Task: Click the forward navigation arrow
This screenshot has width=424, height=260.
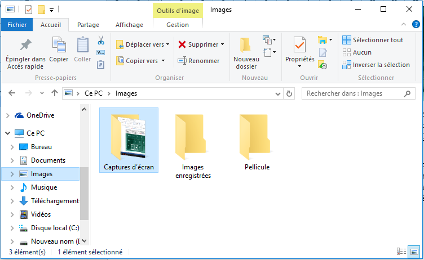Action: (28, 93)
